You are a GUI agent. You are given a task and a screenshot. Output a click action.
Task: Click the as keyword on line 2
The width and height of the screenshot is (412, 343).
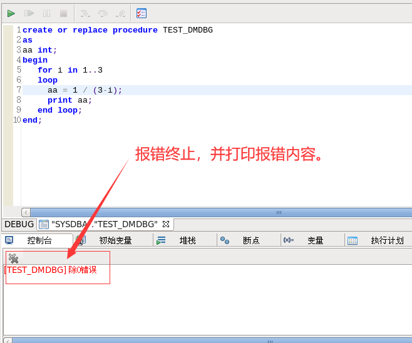coord(28,40)
